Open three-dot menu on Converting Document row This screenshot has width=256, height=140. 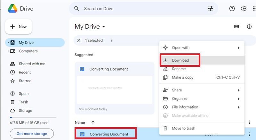pos(249,134)
